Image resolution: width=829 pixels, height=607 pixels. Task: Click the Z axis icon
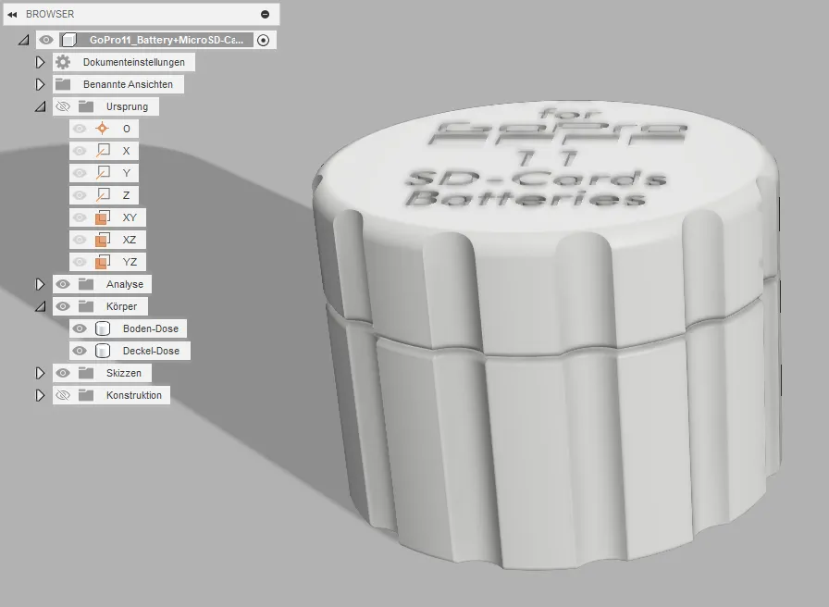pos(103,195)
